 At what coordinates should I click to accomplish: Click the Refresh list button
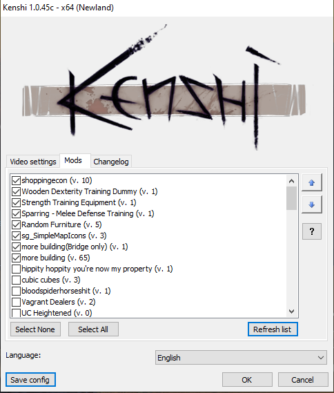[273, 329]
